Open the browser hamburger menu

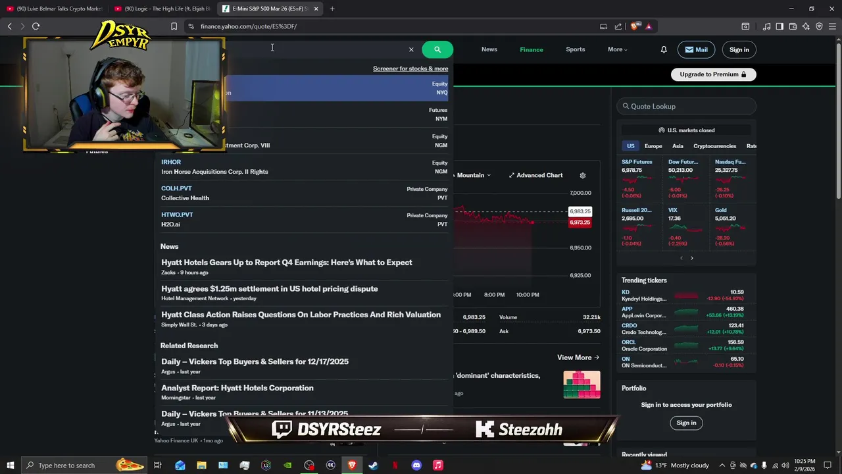click(832, 26)
